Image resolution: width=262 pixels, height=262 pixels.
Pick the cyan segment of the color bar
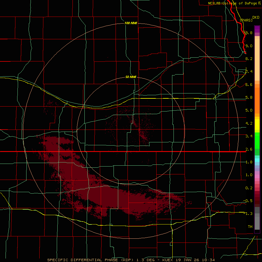pos(257,160)
